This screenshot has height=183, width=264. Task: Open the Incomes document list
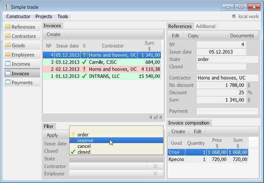pyautogui.click(x=22, y=64)
